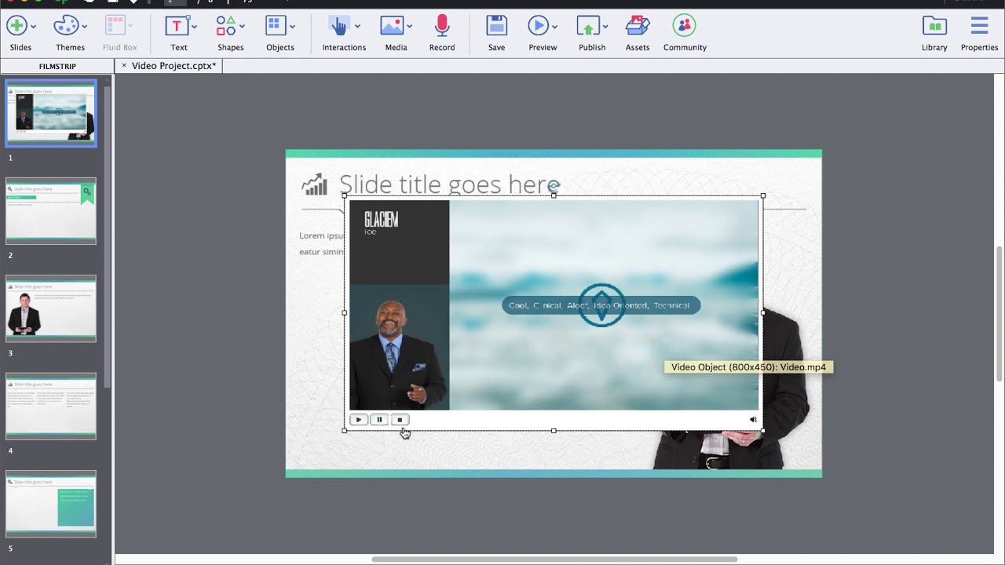Open the Assets panel
Image resolution: width=1005 pixels, height=565 pixels.
(637, 26)
